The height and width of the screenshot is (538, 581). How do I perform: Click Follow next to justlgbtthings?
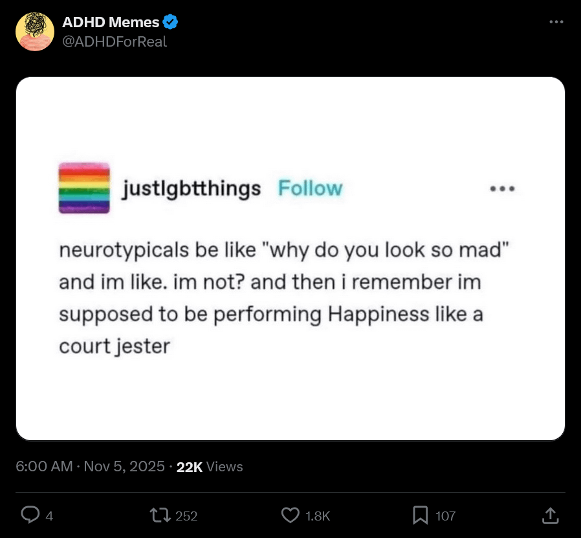tap(310, 188)
